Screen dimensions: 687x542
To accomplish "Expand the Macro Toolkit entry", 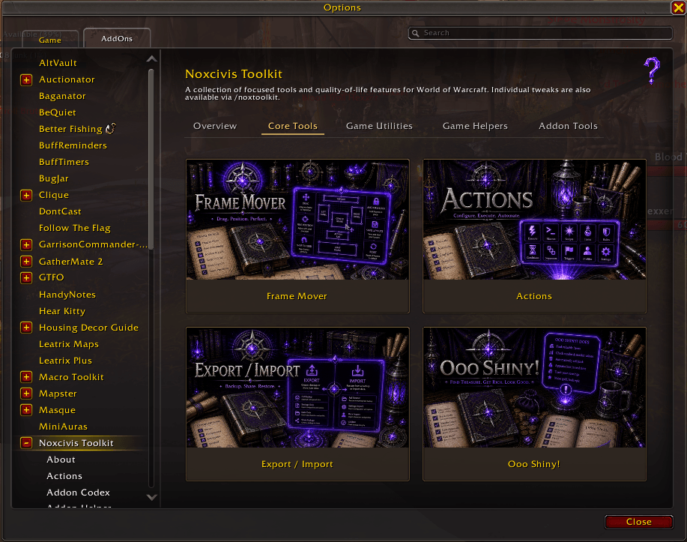I will pos(26,377).
